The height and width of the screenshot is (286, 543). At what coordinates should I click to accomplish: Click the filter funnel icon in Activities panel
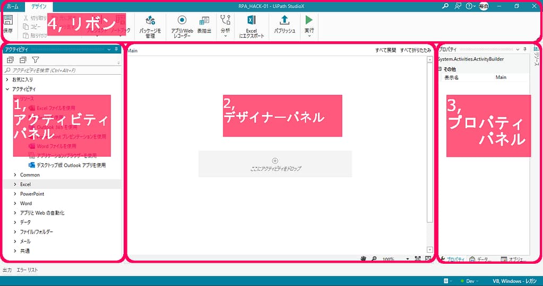(36, 60)
